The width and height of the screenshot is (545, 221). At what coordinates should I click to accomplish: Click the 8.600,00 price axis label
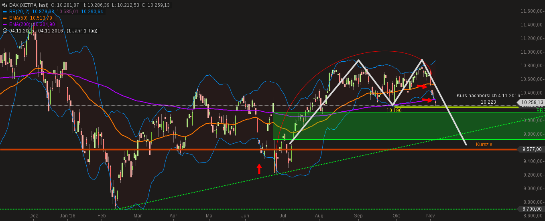tap(532, 216)
